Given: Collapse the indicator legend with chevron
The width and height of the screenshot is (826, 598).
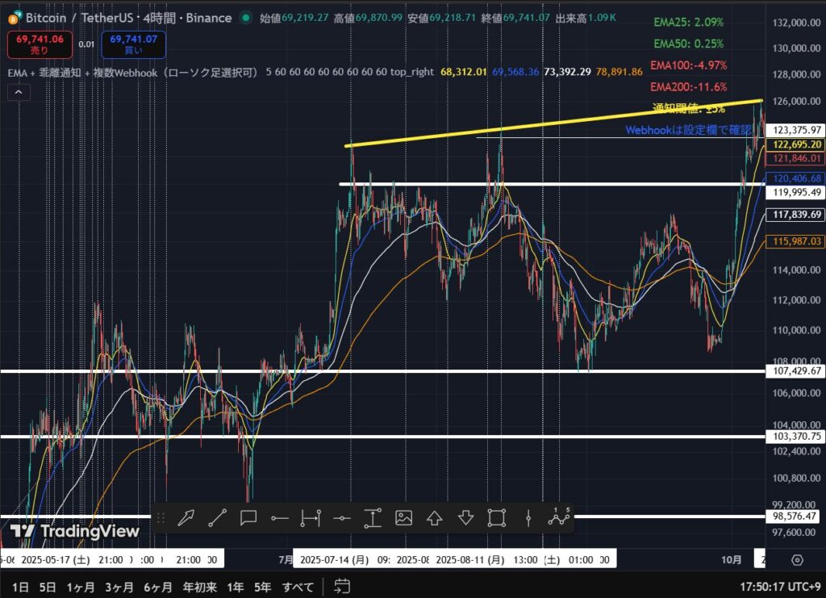Looking at the screenshot, I should pyautogui.click(x=17, y=93).
